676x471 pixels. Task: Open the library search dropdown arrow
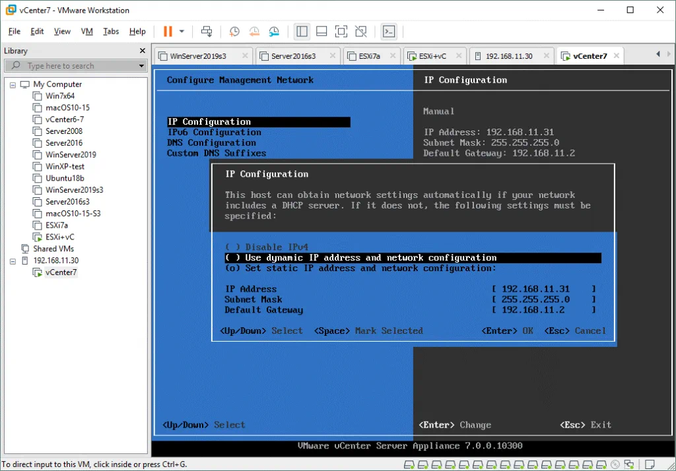141,66
